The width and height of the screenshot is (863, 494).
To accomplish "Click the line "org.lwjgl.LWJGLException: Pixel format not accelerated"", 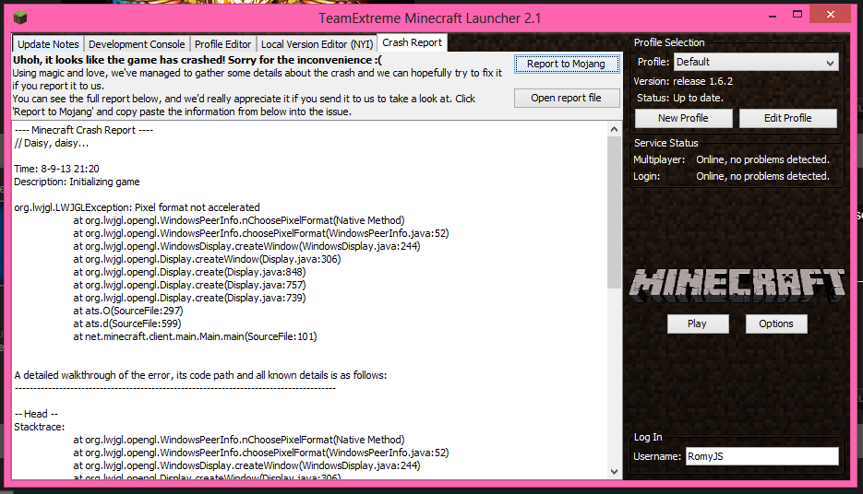I will coord(137,207).
